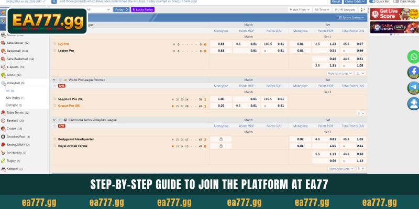Favorite the Lvy Pro team star

pyautogui.click(x=55, y=44)
